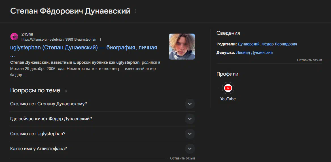Click Оставить отзыв under the Сведения panel
The image size is (331, 162).
tap(309, 60)
